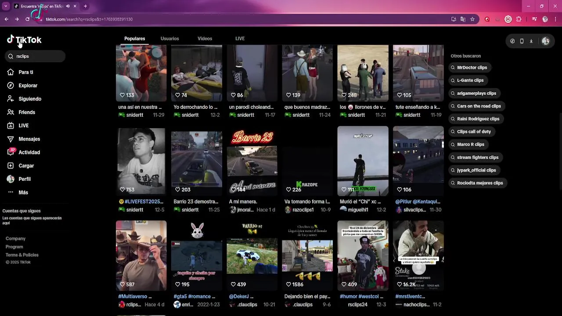The image size is (562, 316).
Task: Switch to the Usuarios tab
Action: tap(169, 39)
